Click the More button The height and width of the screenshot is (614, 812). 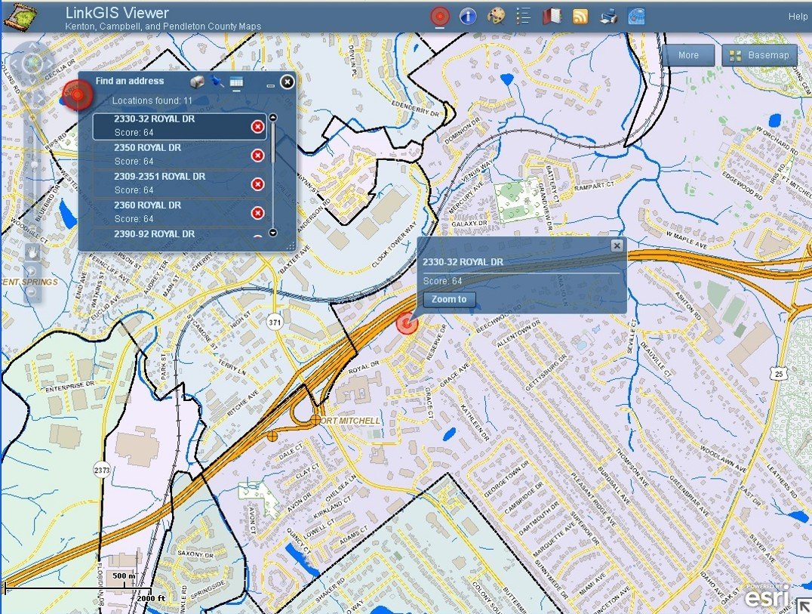pos(688,55)
